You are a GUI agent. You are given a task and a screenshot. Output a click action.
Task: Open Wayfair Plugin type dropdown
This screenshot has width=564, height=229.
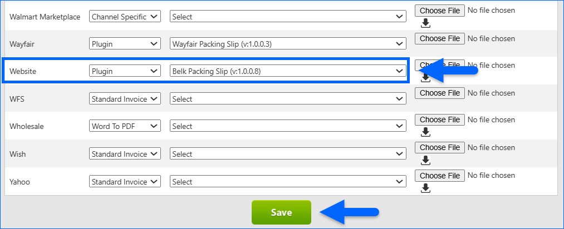click(125, 43)
